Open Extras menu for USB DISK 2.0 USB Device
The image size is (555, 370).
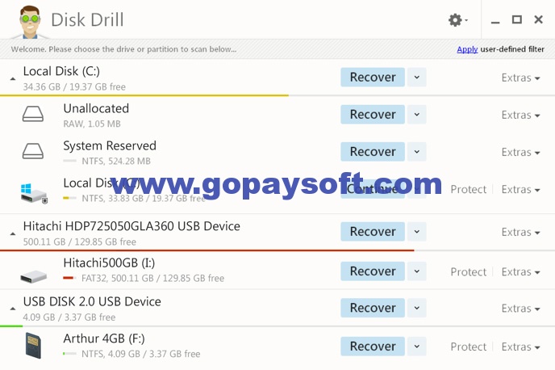520,309
